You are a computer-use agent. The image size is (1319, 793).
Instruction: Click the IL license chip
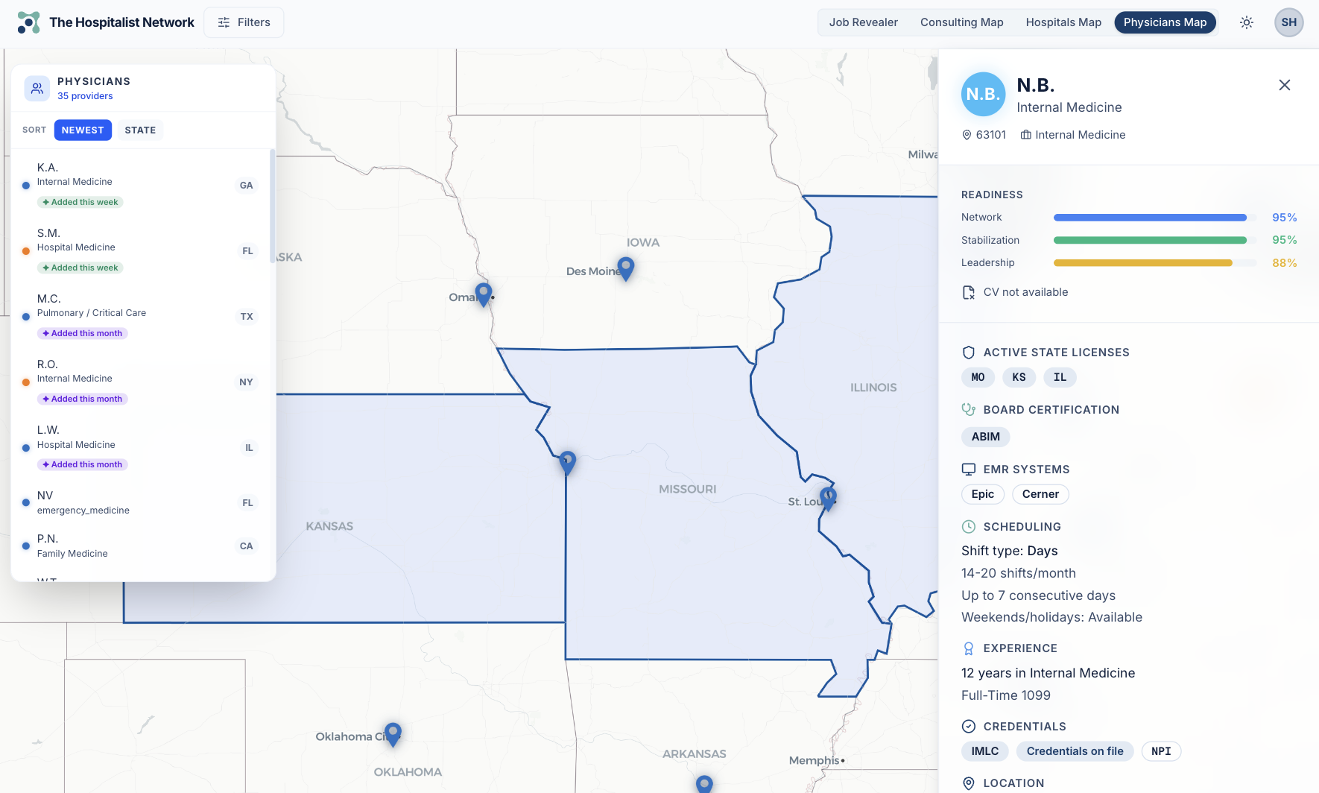click(x=1060, y=377)
